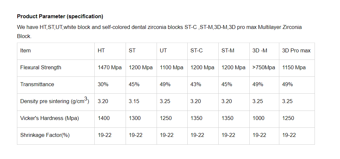Select the HT column header

(101, 51)
